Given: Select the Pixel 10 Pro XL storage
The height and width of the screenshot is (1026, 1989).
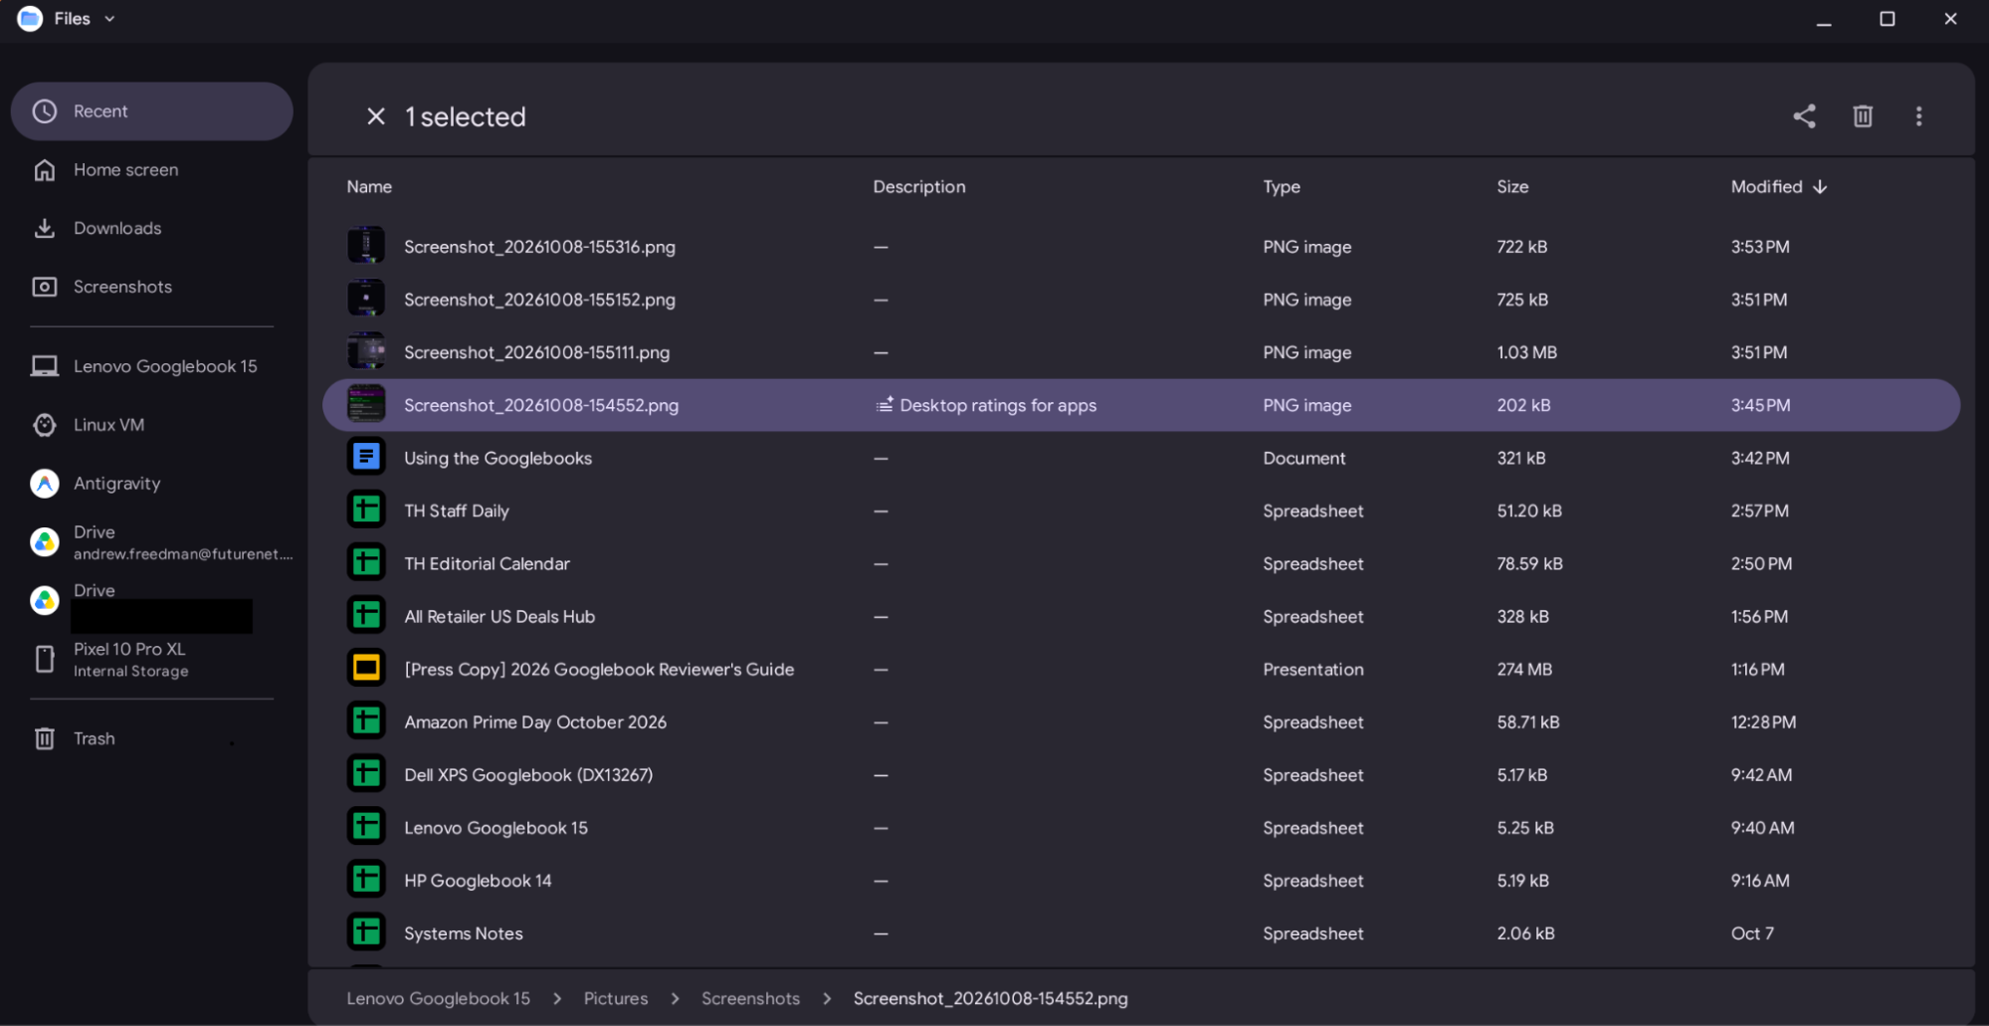Looking at the screenshot, I should click(151, 659).
